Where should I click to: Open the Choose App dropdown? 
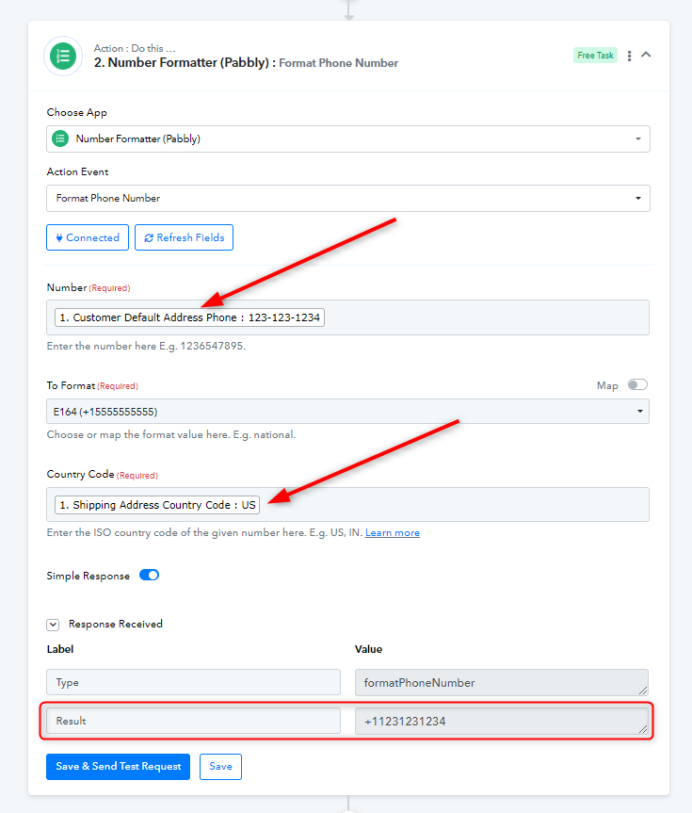[x=347, y=139]
